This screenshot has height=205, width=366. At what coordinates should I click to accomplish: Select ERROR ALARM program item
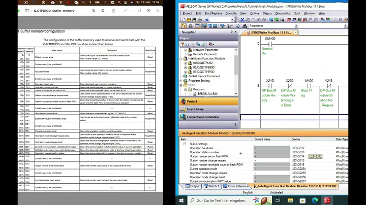(207, 94)
